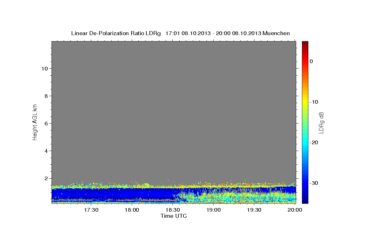Image resolution: width=366 pixels, height=244 pixels.
Task: Click the height tick label 10
Action: (44, 68)
